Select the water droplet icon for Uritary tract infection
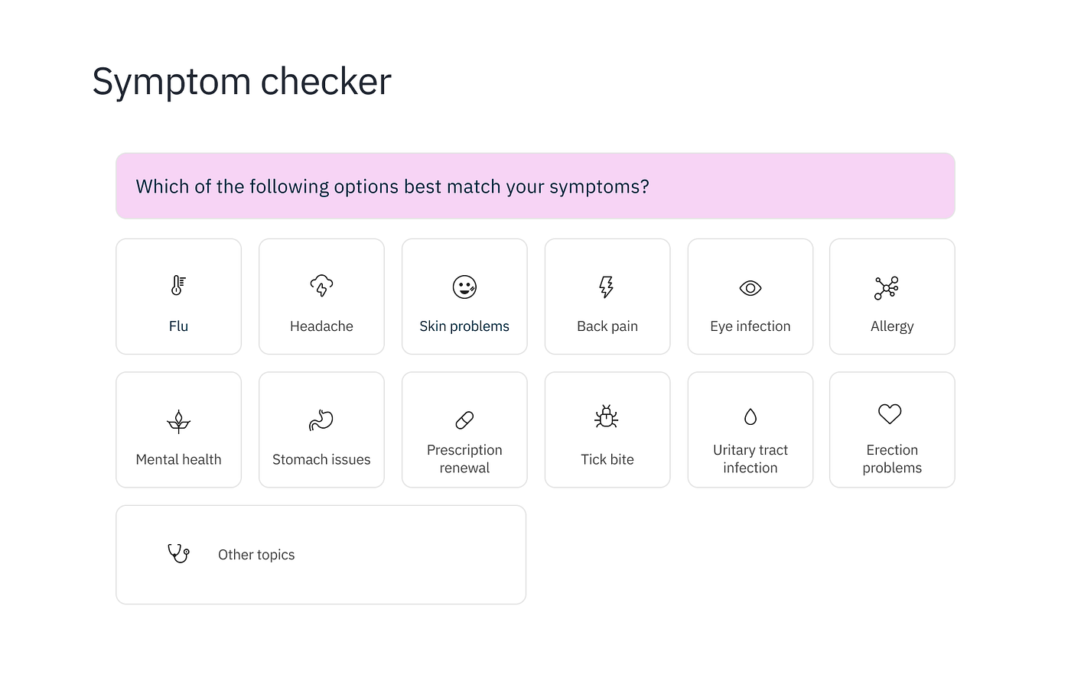 tap(750, 417)
